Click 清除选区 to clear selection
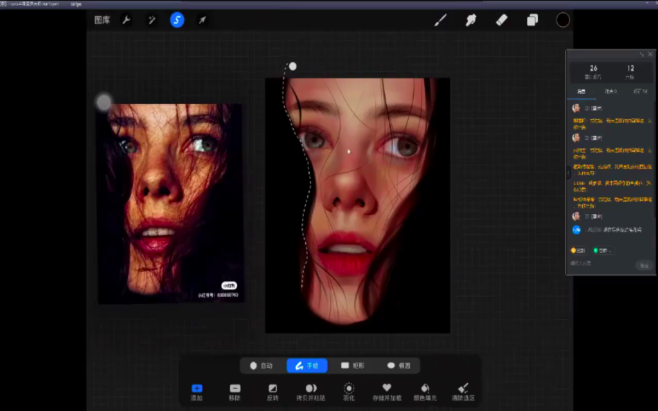Image resolution: width=658 pixels, height=411 pixels. pos(463,392)
